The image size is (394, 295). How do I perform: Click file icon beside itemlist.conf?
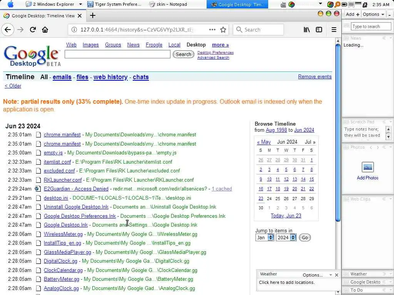pos(38,162)
